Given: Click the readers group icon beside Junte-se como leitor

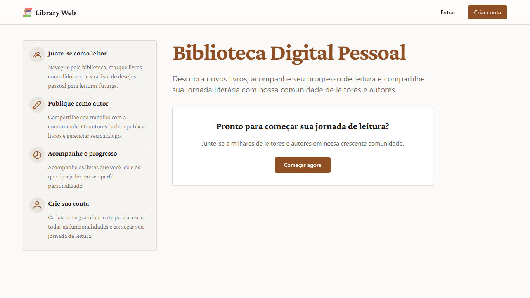Looking at the screenshot, I should [37, 55].
